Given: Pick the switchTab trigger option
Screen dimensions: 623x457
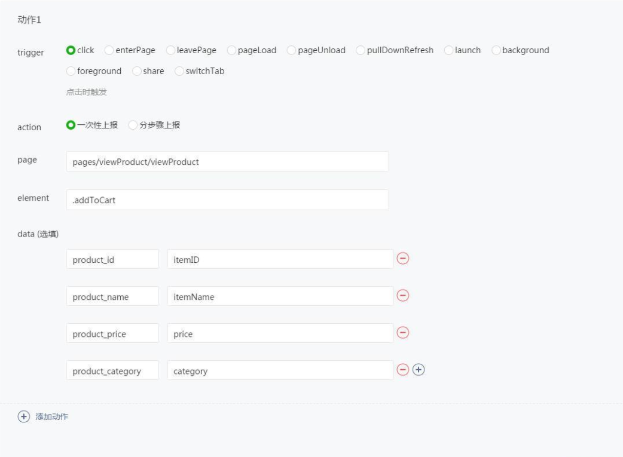Looking at the screenshot, I should (179, 71).
